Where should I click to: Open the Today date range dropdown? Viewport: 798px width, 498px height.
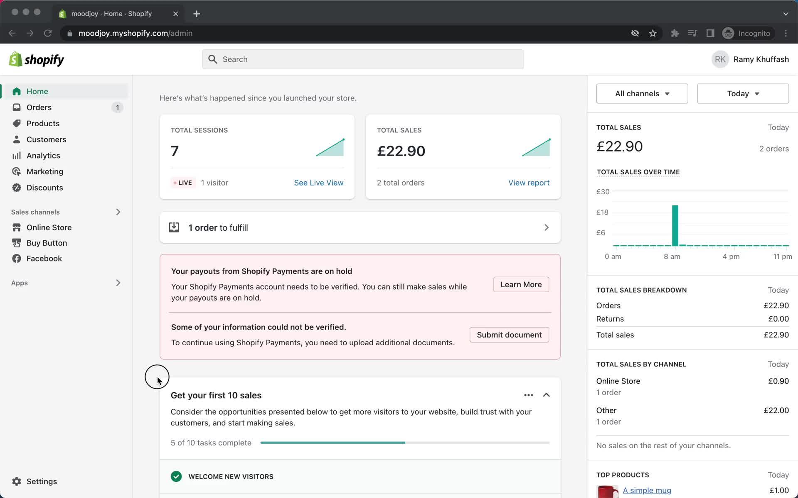[x=743, y=93]
